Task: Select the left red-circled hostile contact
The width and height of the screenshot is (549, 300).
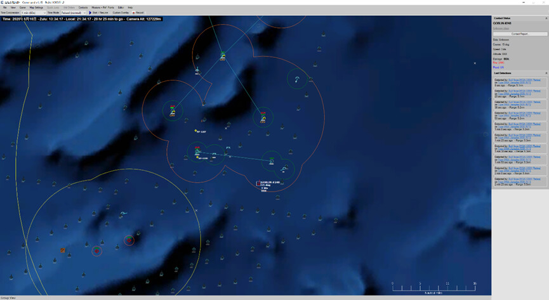Action: [x=96, y=251]
